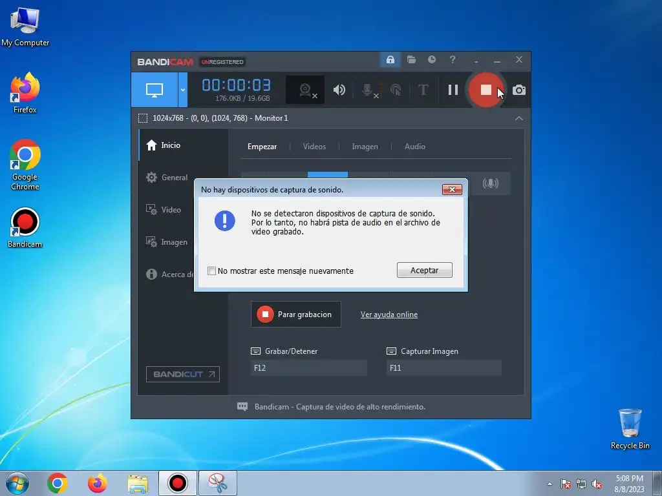Click the Aceptar button
The image size is (662, 496).
(x=424, y=271)
